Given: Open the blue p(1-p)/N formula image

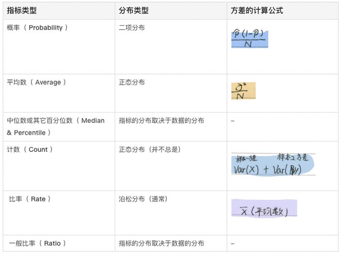Looking at the screenshot, I should tap(250, 39).
